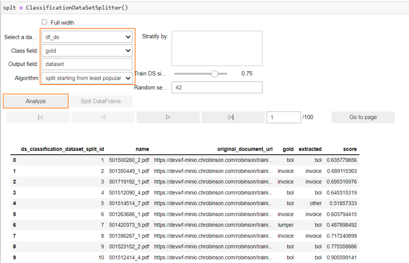
Task: Click file name 501263686_1.pdf
Action: [x=129, y=214]
